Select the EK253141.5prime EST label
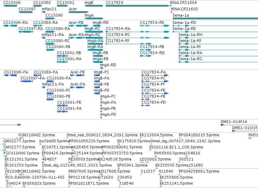 click(x=176, y=183)
